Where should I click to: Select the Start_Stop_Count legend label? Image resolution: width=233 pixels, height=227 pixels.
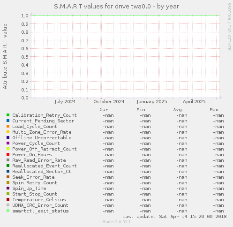(x=35, y=194)
